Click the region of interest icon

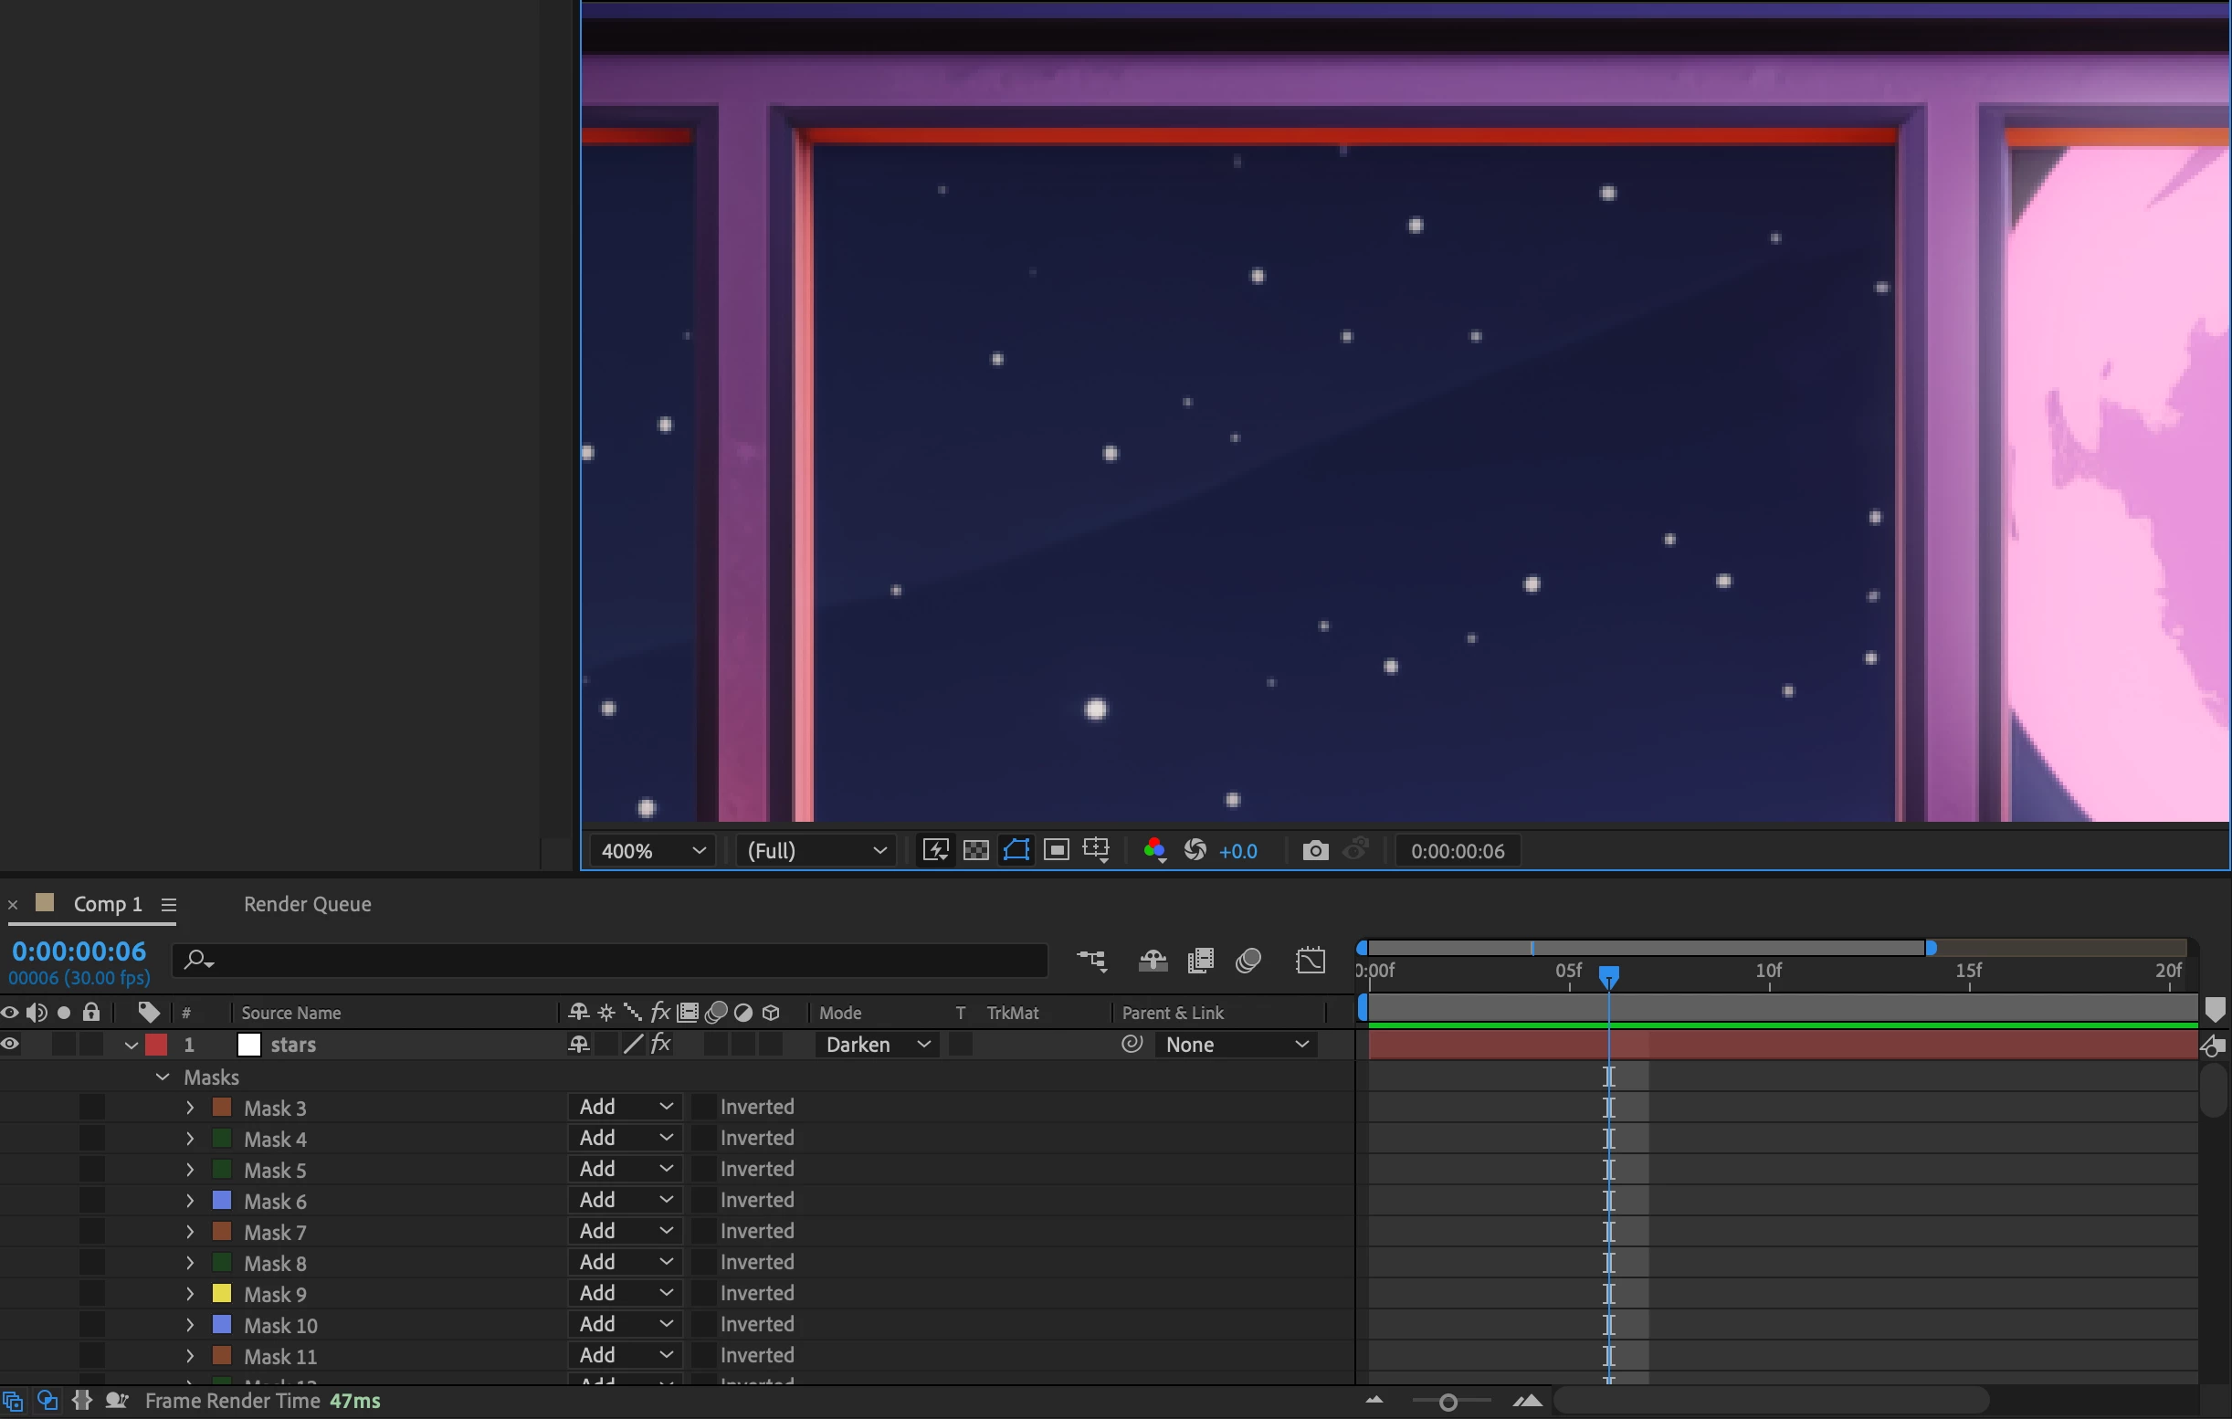pos(1056,850)
